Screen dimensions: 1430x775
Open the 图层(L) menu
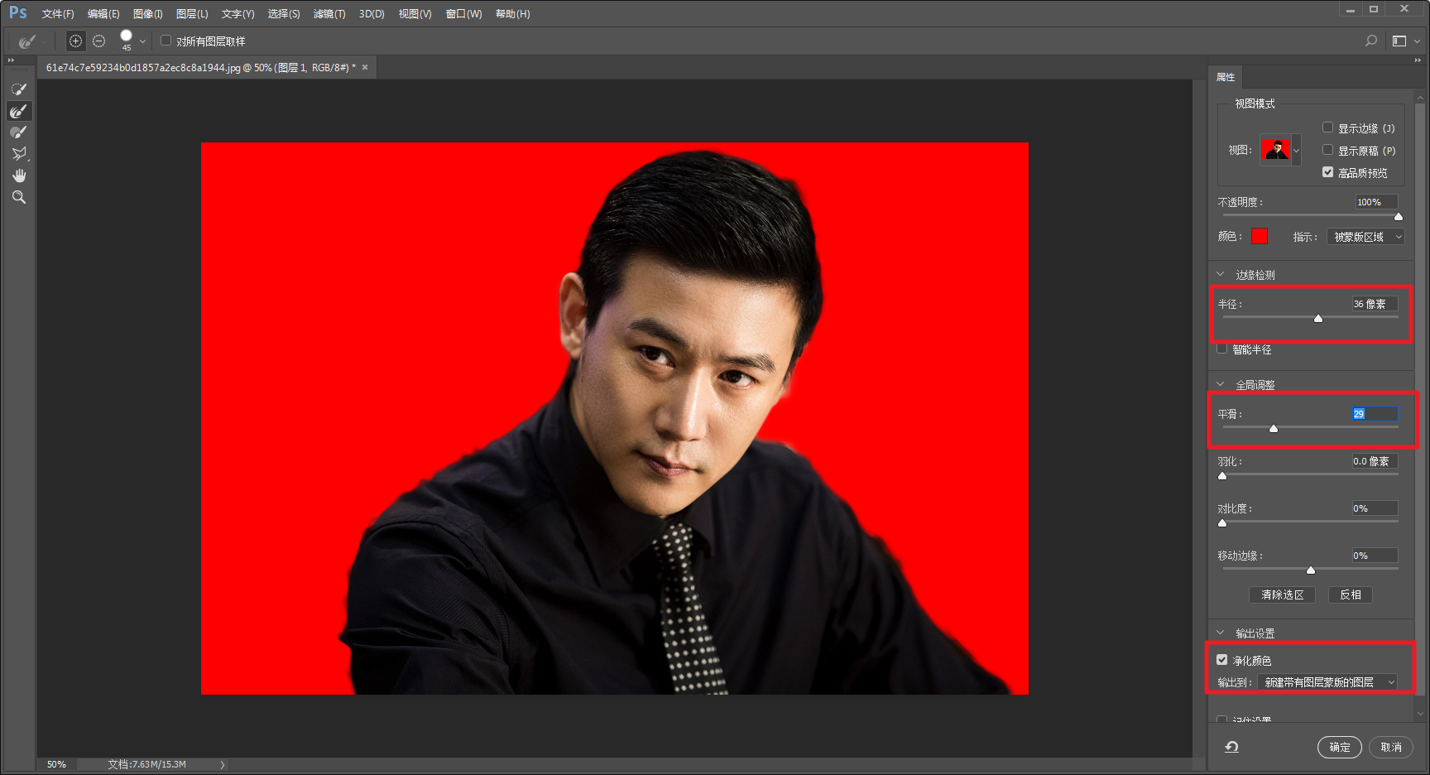tap(192, 14)
